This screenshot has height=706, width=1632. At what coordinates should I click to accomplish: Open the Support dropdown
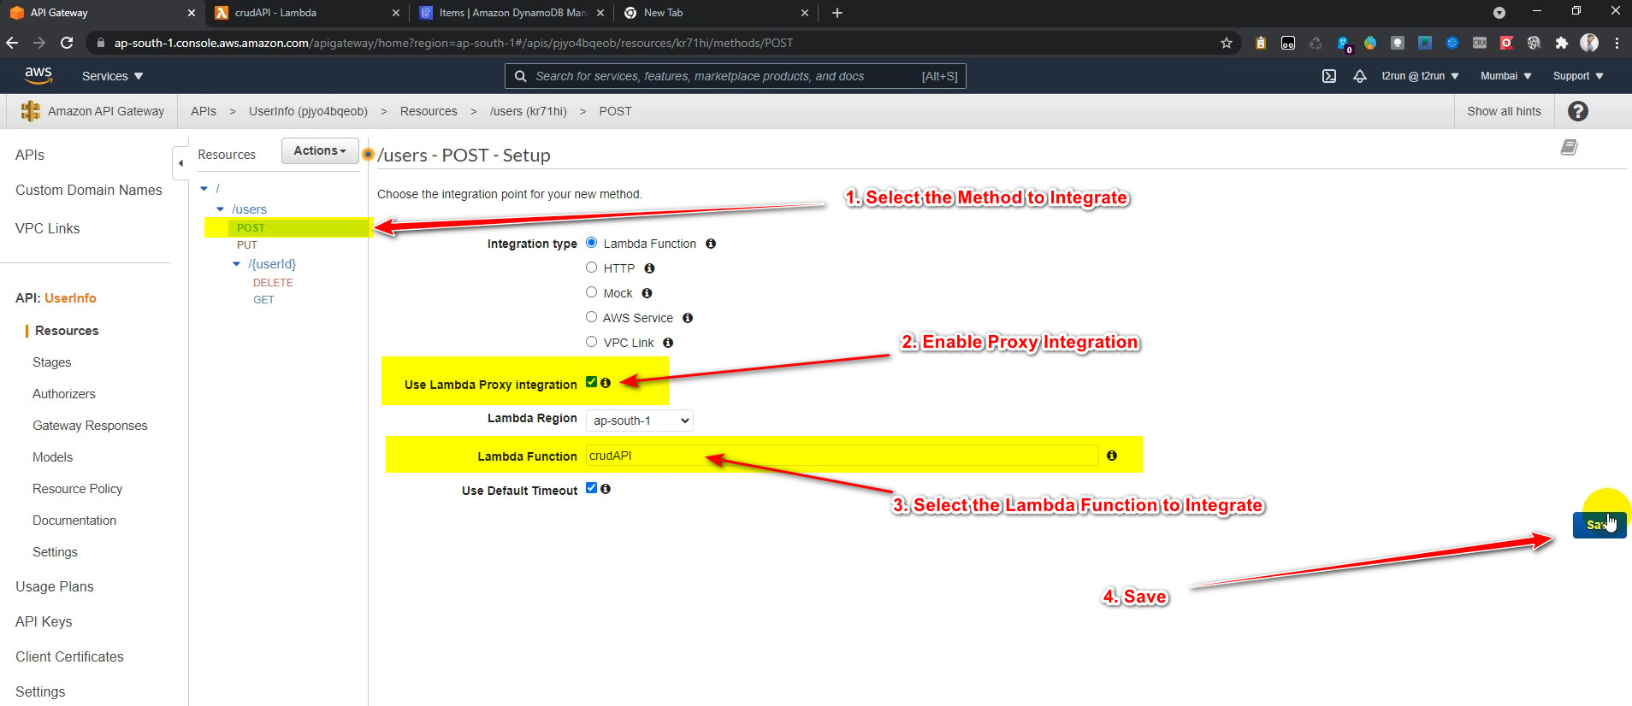(1578, 76)
